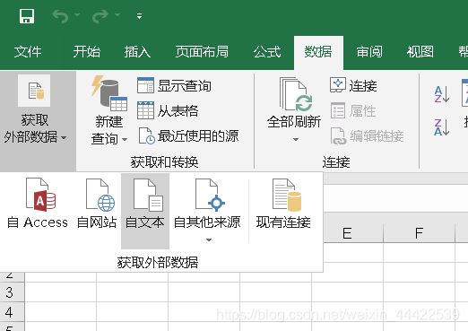Click the 新建查询 database icon
468x331 pixels.
[109, 93]
